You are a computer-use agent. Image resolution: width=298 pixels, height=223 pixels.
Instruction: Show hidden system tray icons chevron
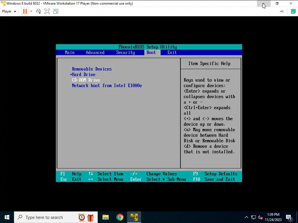(246, 217)
